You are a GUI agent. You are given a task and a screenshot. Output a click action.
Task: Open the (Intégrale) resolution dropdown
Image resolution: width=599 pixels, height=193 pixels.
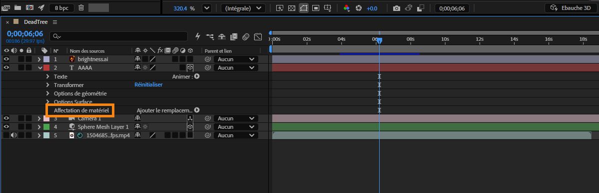point(243,8)
